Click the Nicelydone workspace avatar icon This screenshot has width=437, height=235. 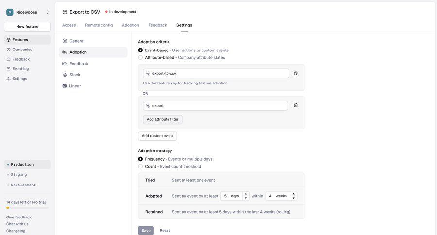coord(10,12)
